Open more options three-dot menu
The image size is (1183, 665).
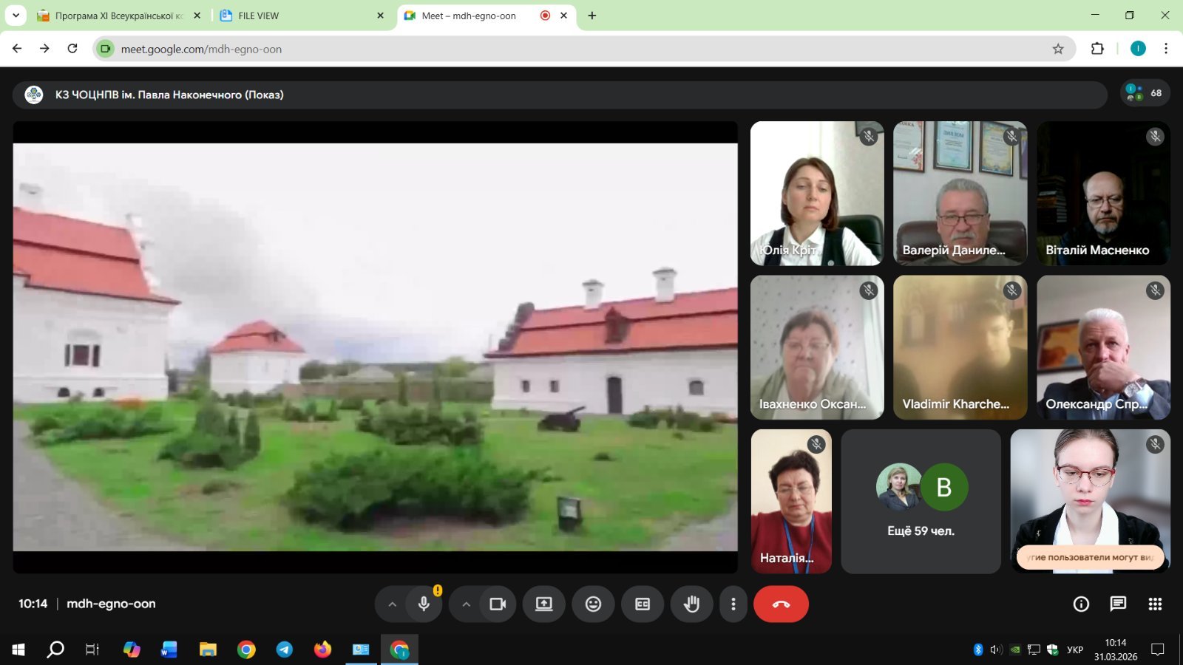[x=733, y=604]
